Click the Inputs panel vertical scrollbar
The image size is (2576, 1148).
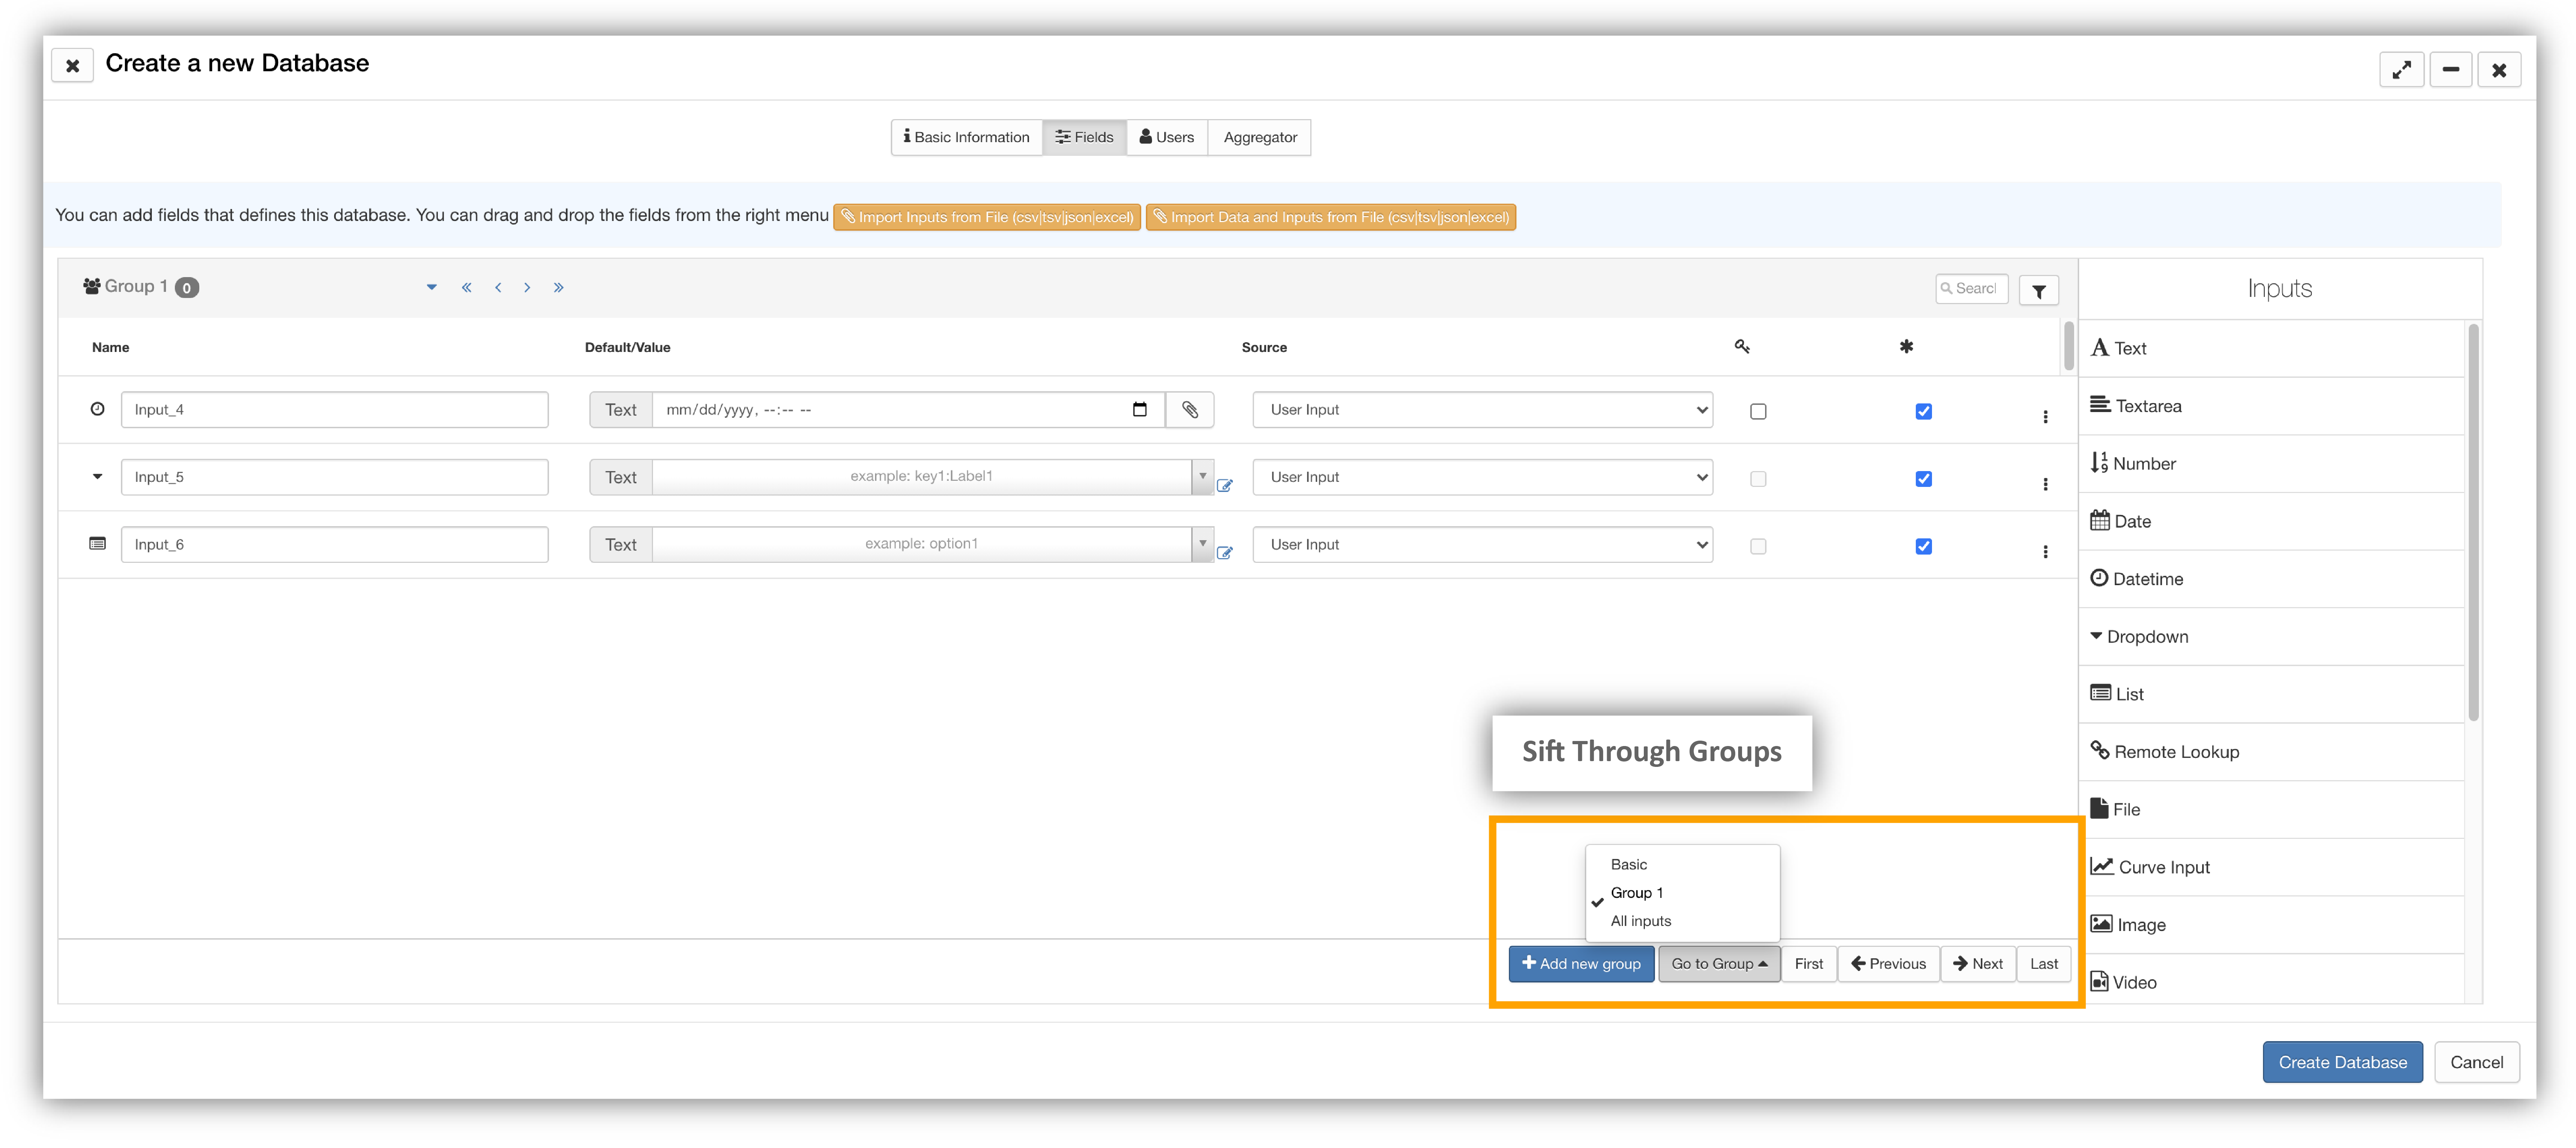(2473, 522)
